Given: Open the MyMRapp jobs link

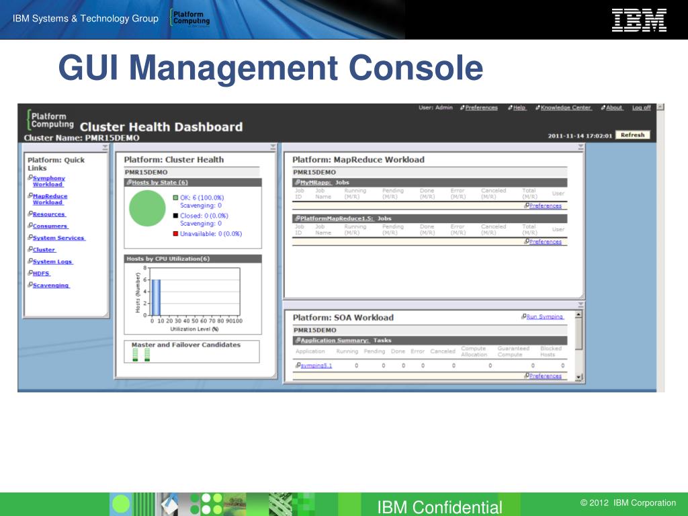Looking at the screenshot, I should click(316, 183).
